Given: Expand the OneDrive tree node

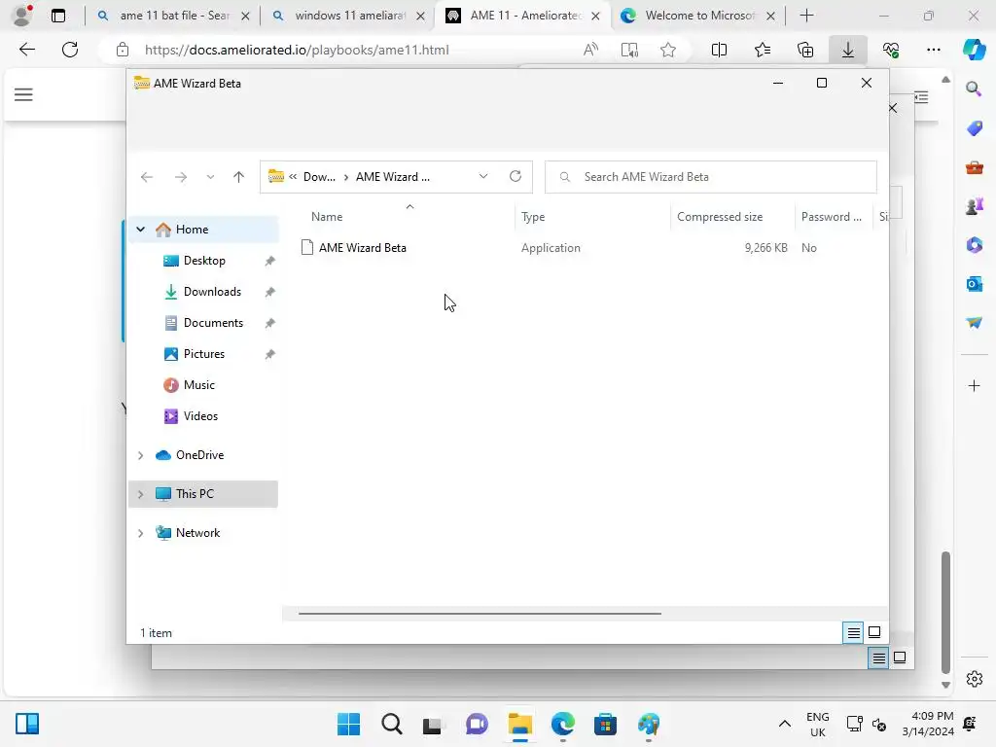Looking at the screenshot, I should [140, 455].
